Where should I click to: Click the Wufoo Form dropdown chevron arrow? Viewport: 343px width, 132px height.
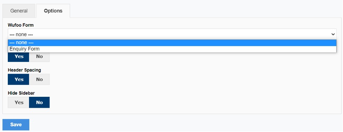(x=333, y=34)
